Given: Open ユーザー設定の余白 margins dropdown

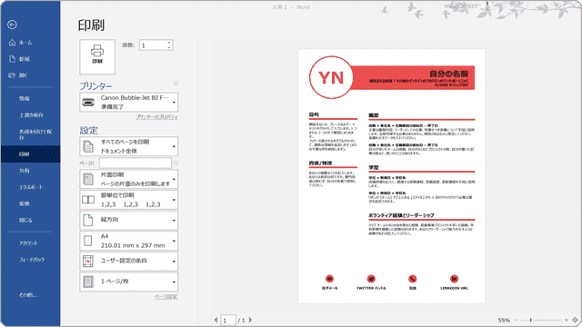Looking at the screenshot, I should click(x=129, y=262).
